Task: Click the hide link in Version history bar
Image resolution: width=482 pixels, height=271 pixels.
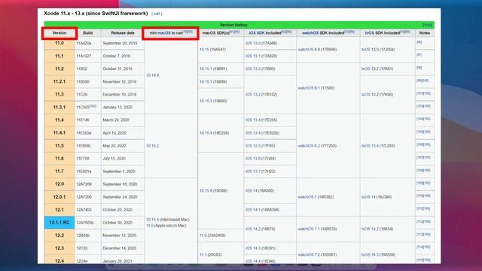Action: click(x=427, y=25)
